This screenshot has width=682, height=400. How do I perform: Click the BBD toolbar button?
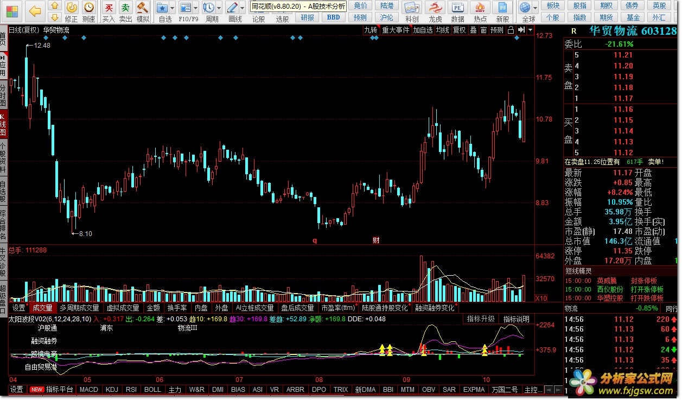pyautogui.click(x=333, y=17)
